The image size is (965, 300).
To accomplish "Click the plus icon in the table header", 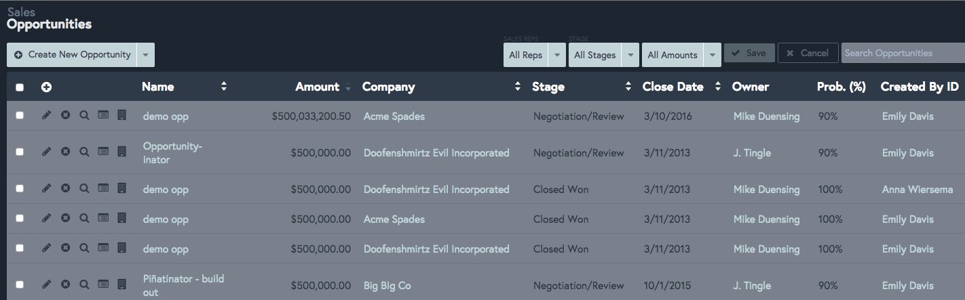I will tap(46, 87).
